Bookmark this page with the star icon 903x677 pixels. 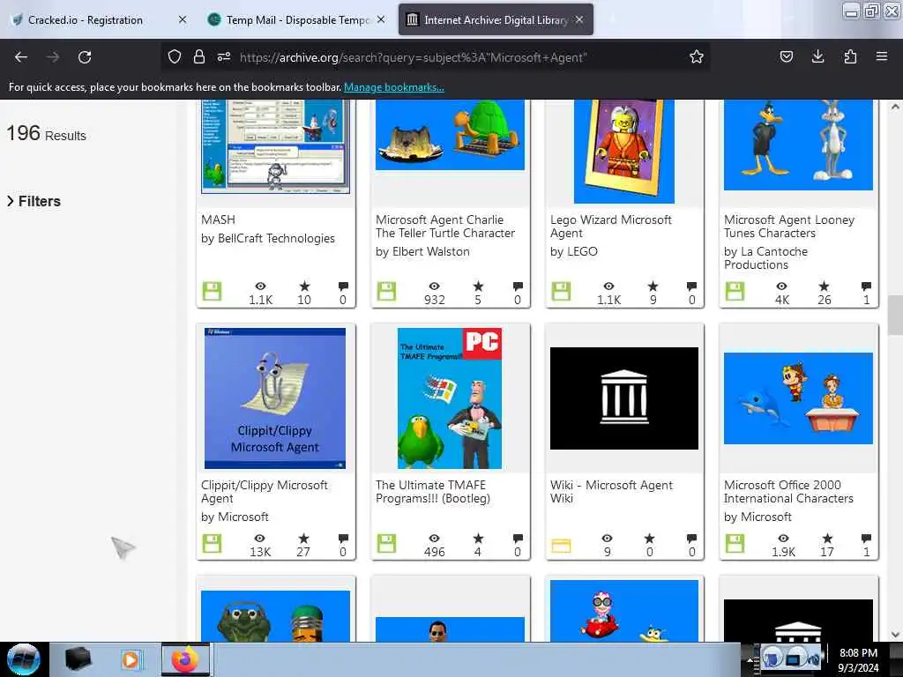tap(697, 57)
